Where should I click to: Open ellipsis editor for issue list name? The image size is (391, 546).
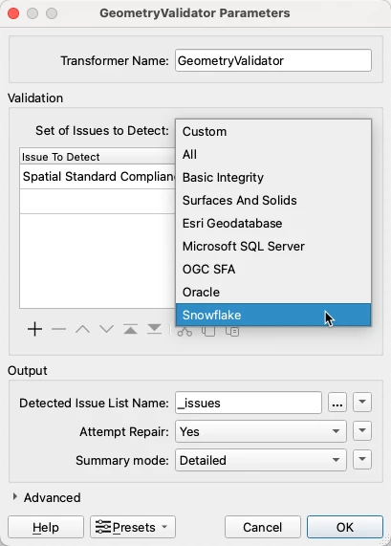click(337, 403)
